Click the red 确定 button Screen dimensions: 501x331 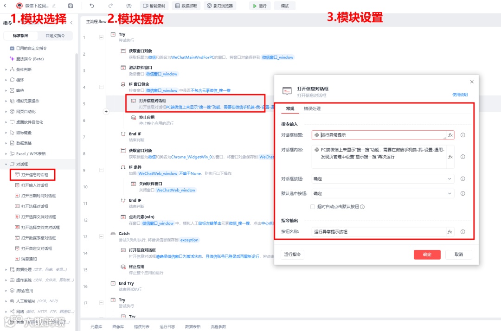coord(427,255)
